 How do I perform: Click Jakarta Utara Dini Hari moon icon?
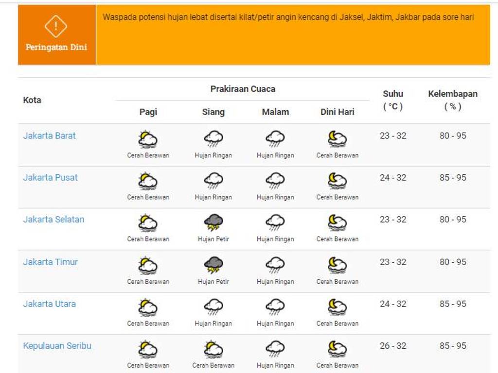337,307
